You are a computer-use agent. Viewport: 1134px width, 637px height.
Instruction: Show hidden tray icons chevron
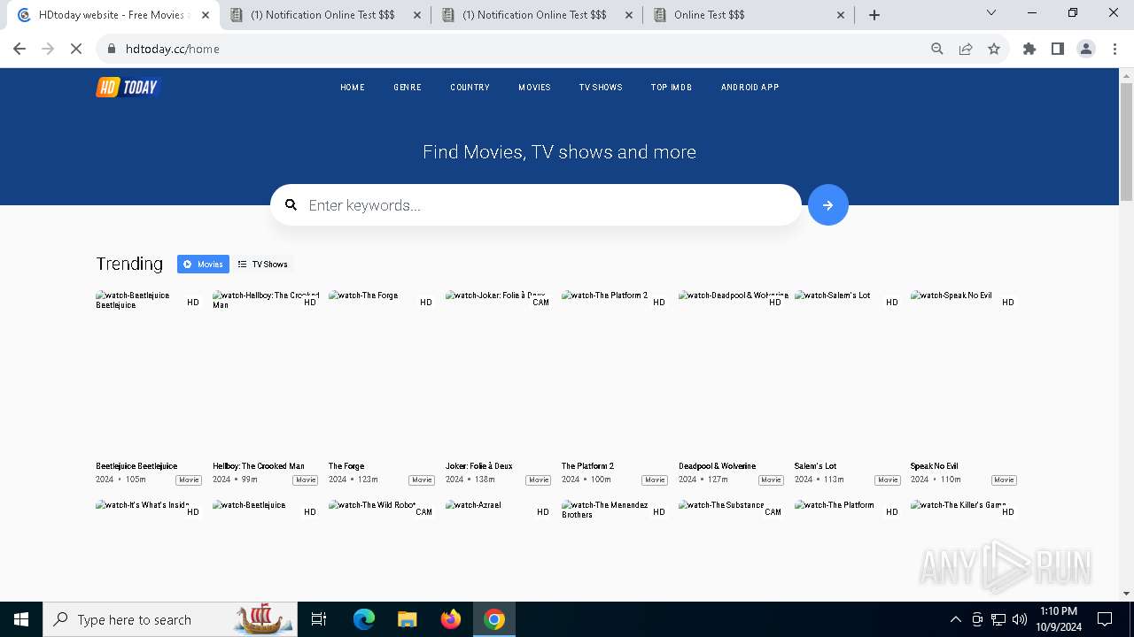(955, 619)
